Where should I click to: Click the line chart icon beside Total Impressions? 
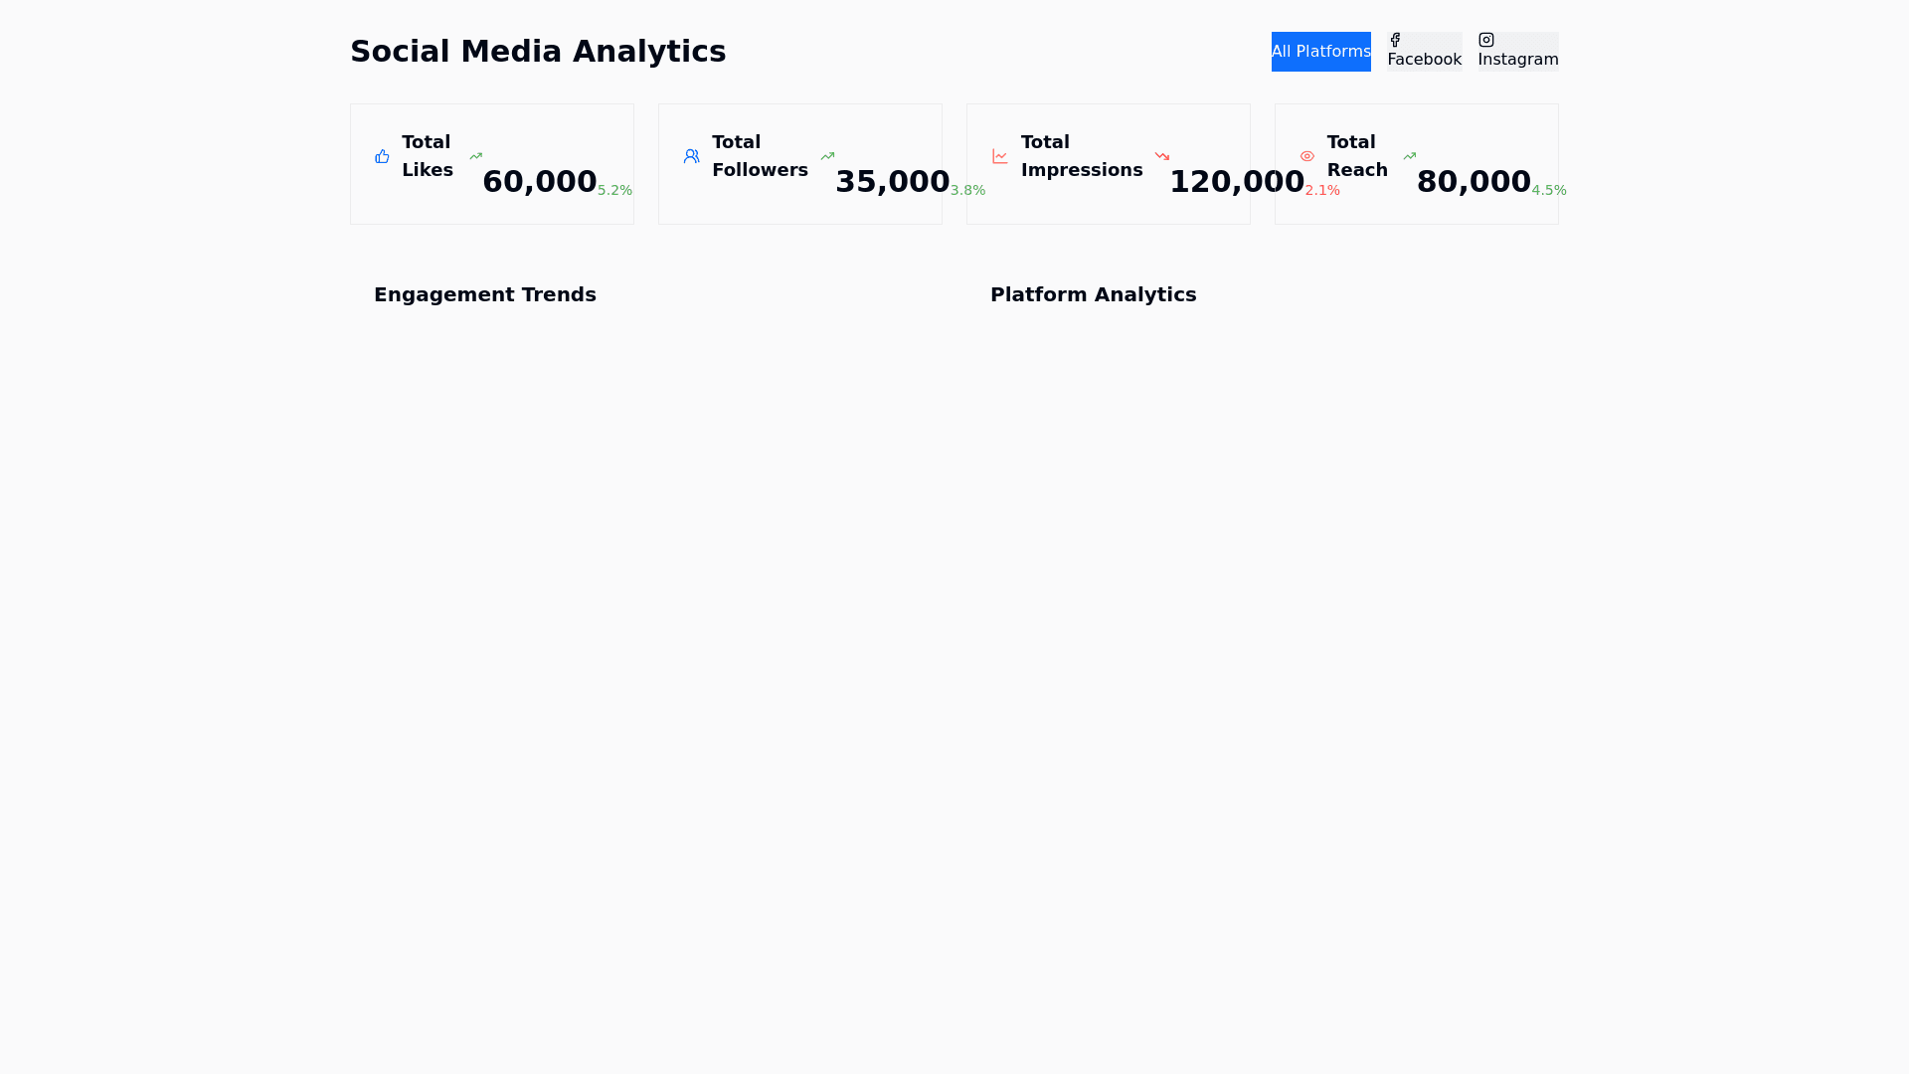pyautogui.click(x=1000, y=156)
